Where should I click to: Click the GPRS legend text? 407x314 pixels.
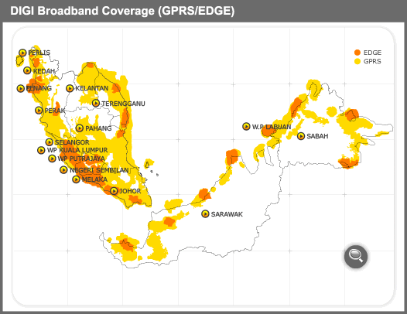coord(372,62)
